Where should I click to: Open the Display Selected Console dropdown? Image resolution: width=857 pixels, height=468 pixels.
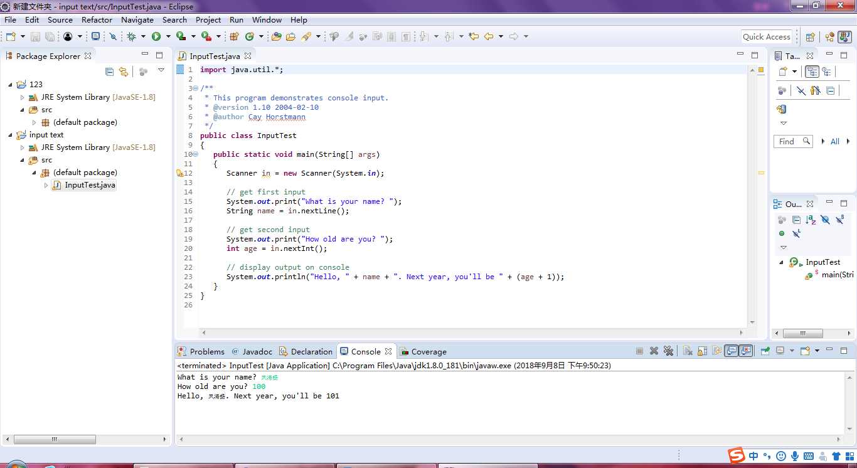(792, 351)
